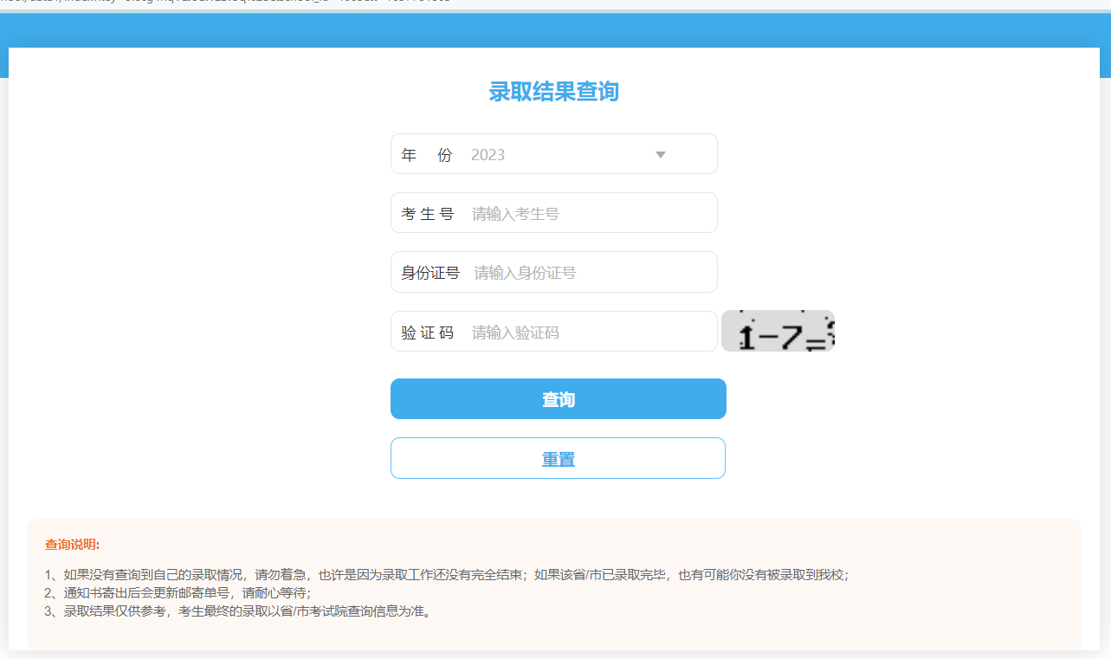Click the orange 查询说明 heading
This screenshot has height=659, width=1111.
(x=73, y=545)
